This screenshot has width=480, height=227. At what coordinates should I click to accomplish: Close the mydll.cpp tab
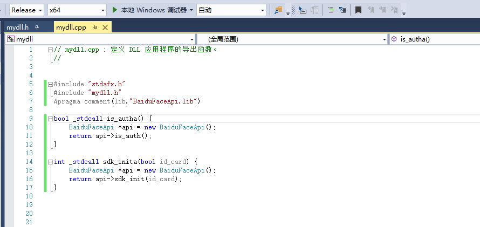point(105,27)
